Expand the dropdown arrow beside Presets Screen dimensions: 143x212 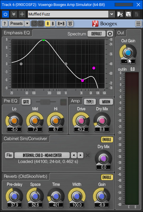pos(27,23)
